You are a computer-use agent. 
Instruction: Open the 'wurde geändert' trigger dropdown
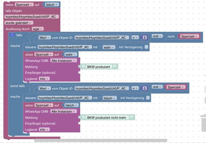(19, 23)
